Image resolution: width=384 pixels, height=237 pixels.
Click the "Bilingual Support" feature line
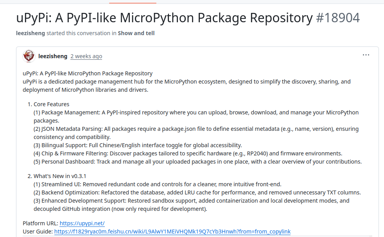click(138, 145)
